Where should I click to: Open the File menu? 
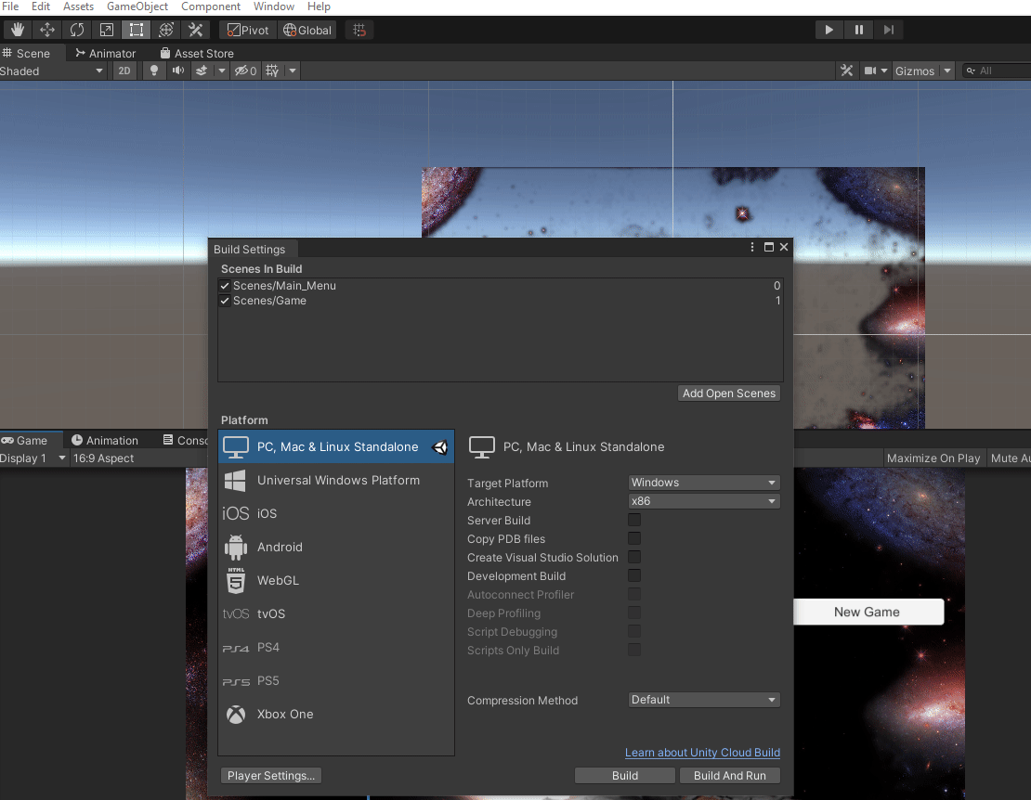click(10, 6)
